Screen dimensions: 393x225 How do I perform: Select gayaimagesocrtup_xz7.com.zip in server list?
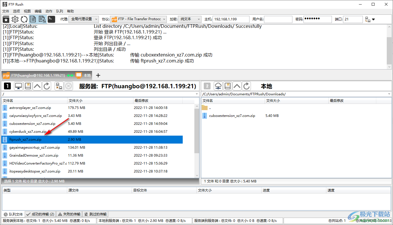coord(92,148)
